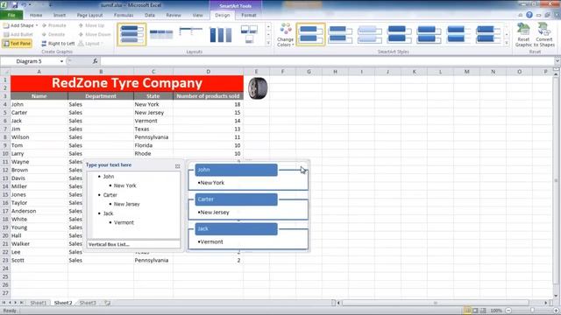Image resolution: width=561 pixels, height=315 pixels.
Task: Click the zoom out minus button
Action: point(508,311)
